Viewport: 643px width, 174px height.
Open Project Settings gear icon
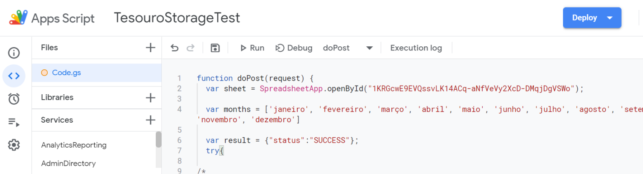tap(14, 145)
